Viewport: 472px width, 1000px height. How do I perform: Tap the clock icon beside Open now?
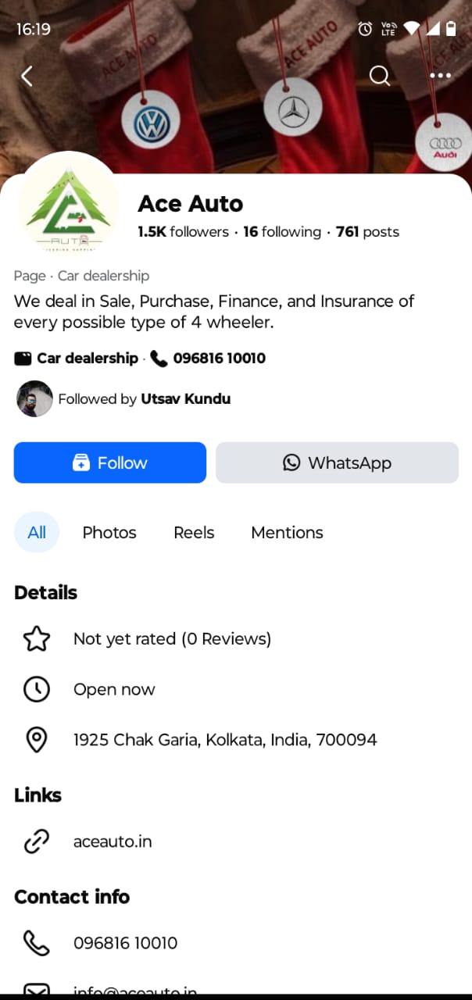37,689
